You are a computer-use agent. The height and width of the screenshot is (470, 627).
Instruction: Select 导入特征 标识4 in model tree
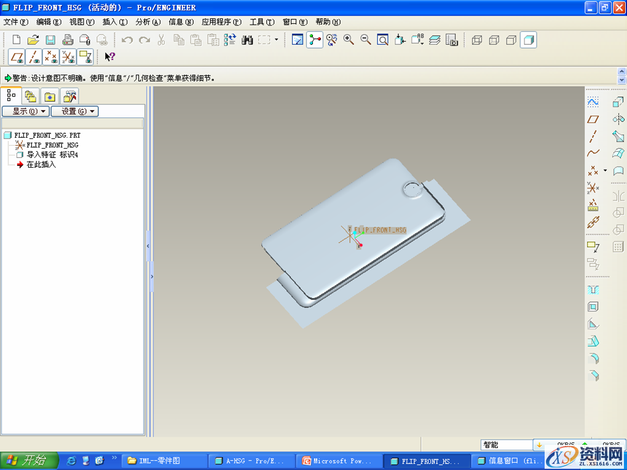pyautogui.click(x=52, y=155)
